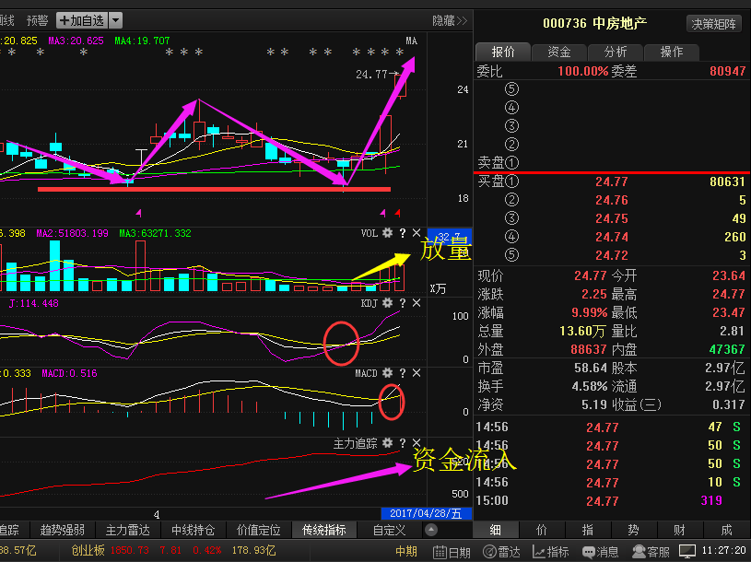Show help for the KDJ indicator
Screen dimensions: 751x562
pos(403,303)
